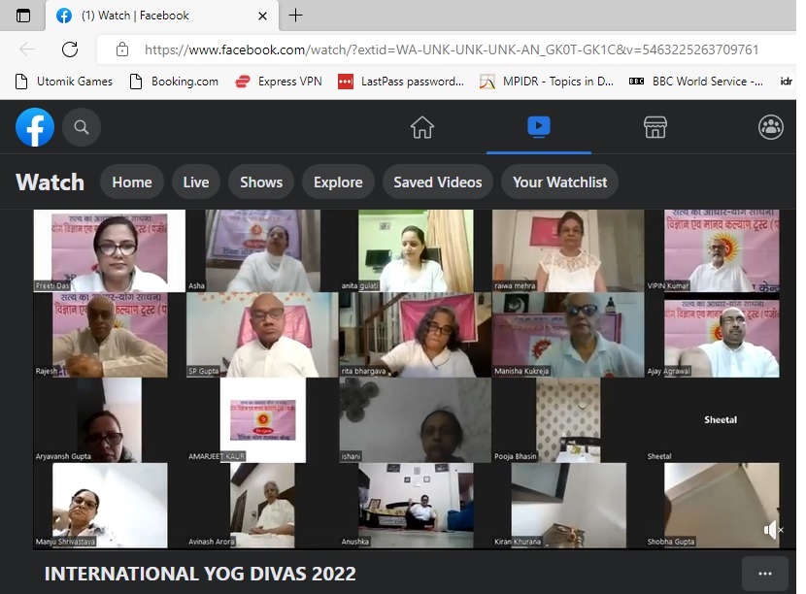Refresh the page with the reload icon
This screenshot has height=594, width=806.
tap(70, 49)
